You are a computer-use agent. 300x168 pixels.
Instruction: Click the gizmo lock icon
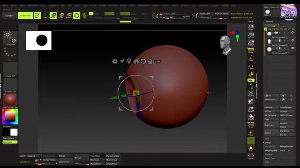pos(150,61)
